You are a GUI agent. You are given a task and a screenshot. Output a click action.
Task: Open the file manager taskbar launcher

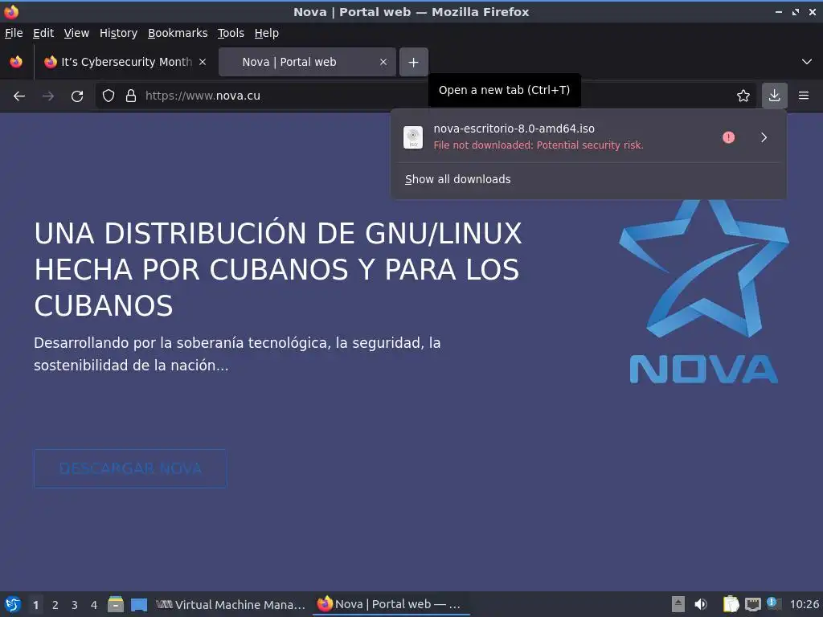116,604
